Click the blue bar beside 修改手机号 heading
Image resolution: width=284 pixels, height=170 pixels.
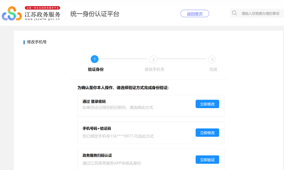pyautogui.click(x=24, y=42)
